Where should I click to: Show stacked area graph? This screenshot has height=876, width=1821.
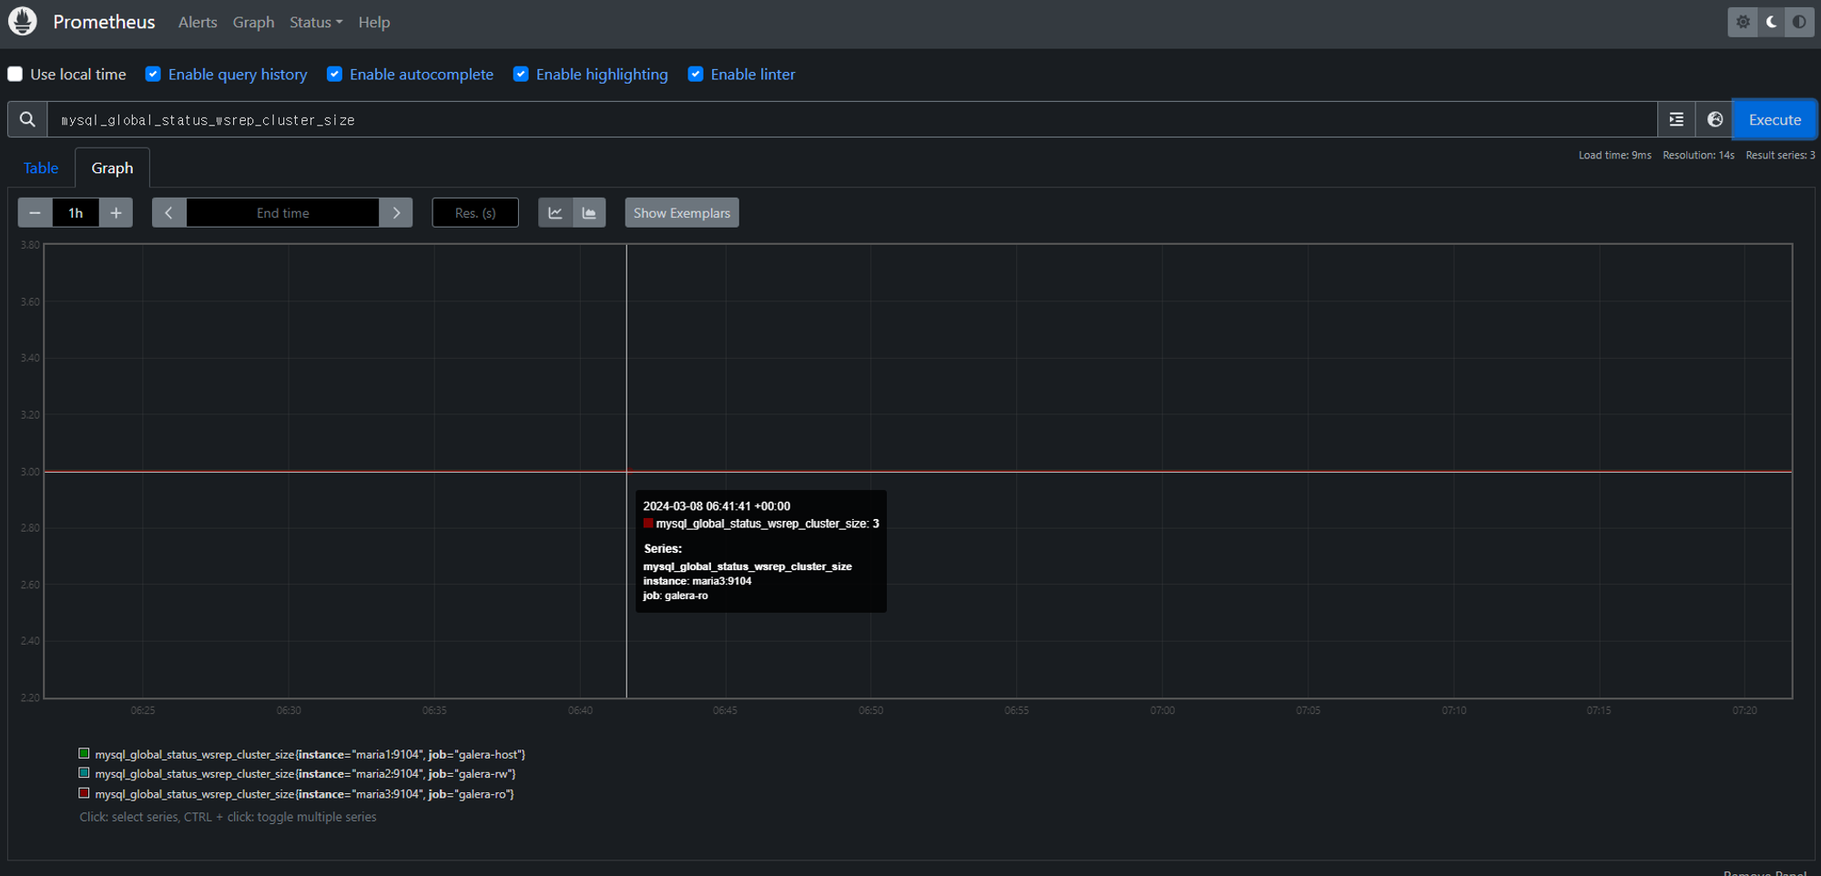pyautogui.click(x=589, y=213)
